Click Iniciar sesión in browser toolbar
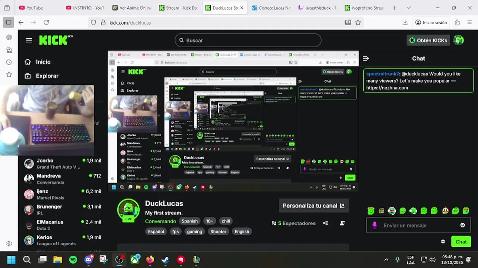478x268 pixels. tap(431, 22)
